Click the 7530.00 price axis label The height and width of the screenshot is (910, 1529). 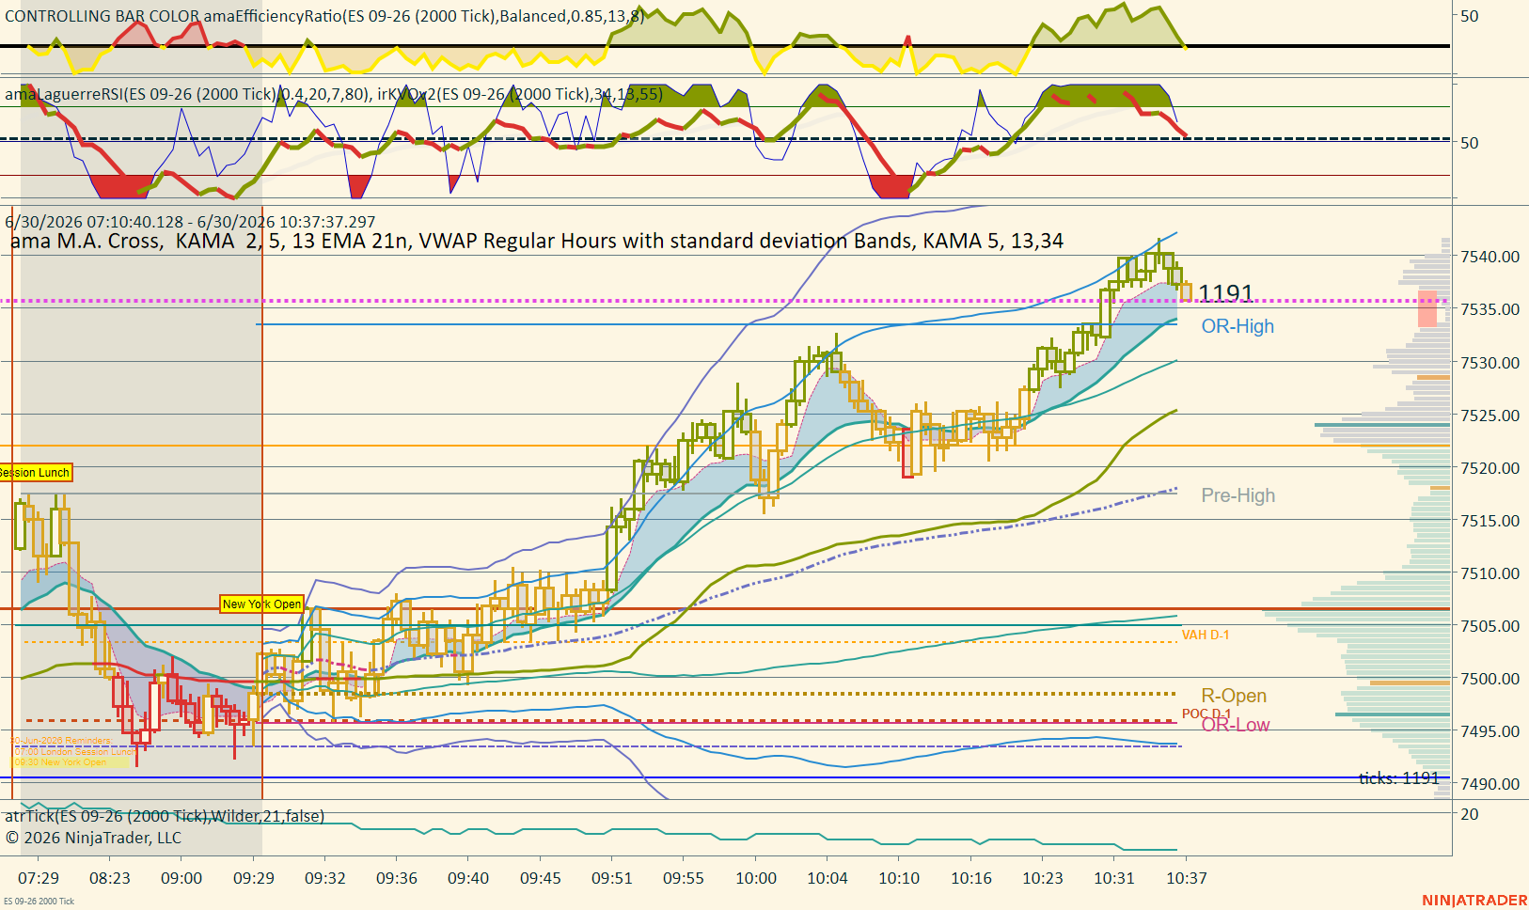coord(1490,363)
